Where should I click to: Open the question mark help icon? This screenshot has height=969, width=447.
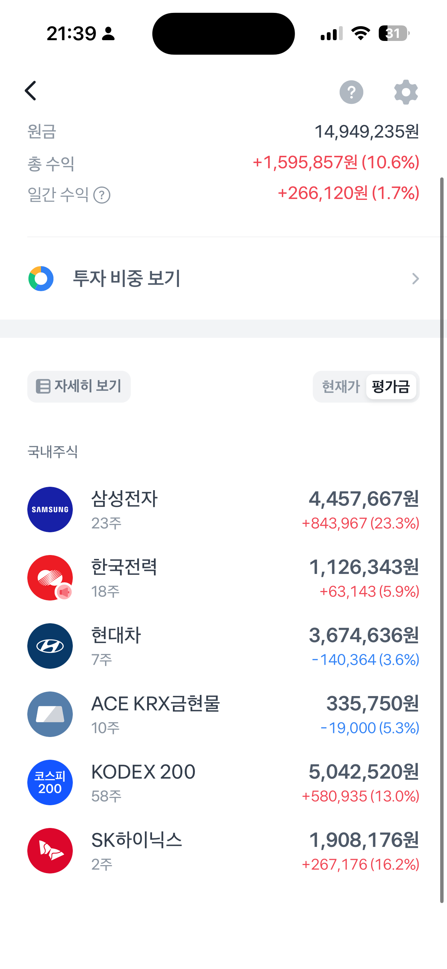[x=351, y=92]
